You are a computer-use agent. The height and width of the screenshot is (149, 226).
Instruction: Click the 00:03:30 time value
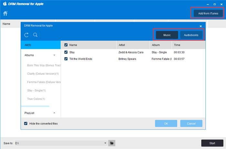179,52
